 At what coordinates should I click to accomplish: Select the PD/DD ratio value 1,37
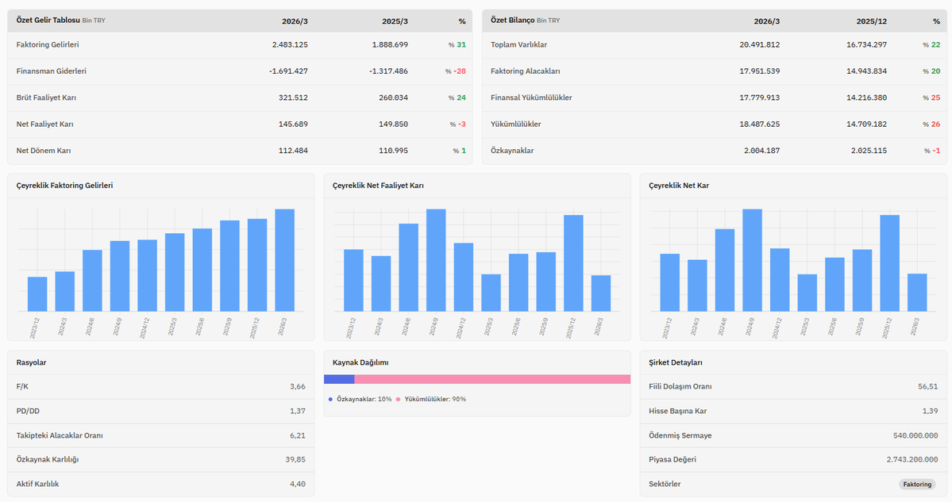point(298,411)
